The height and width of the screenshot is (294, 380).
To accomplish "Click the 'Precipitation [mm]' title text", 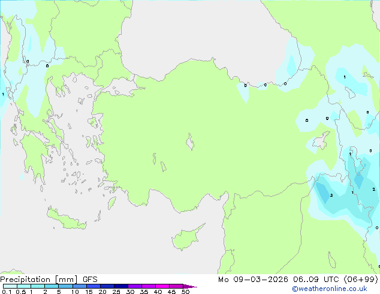I will click(x=39, y=280).
